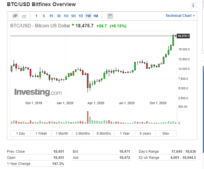Click the 15,000.0 price axis label
204x169 pixels.
click(184, 49)
